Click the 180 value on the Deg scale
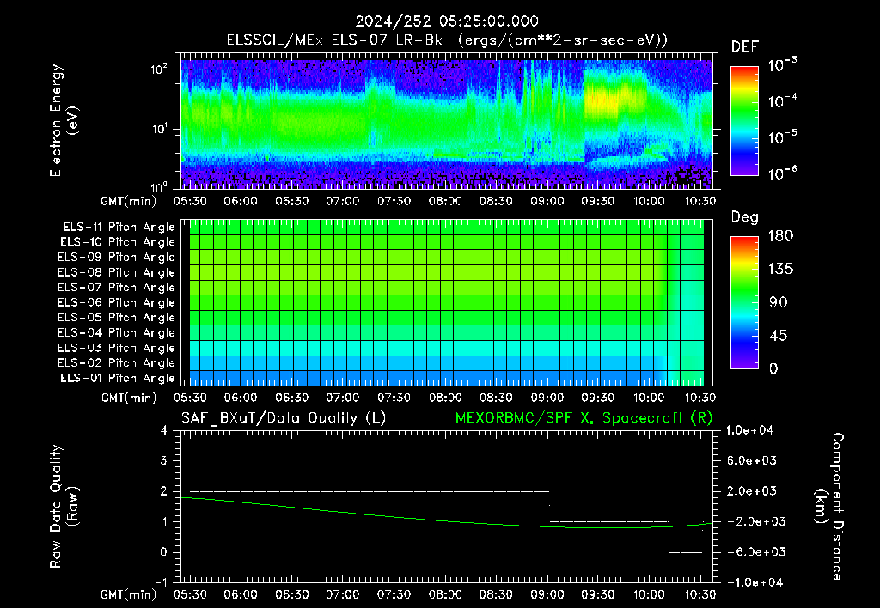The height and width of the screenshot is (608, 880). [x=780, y=236]
